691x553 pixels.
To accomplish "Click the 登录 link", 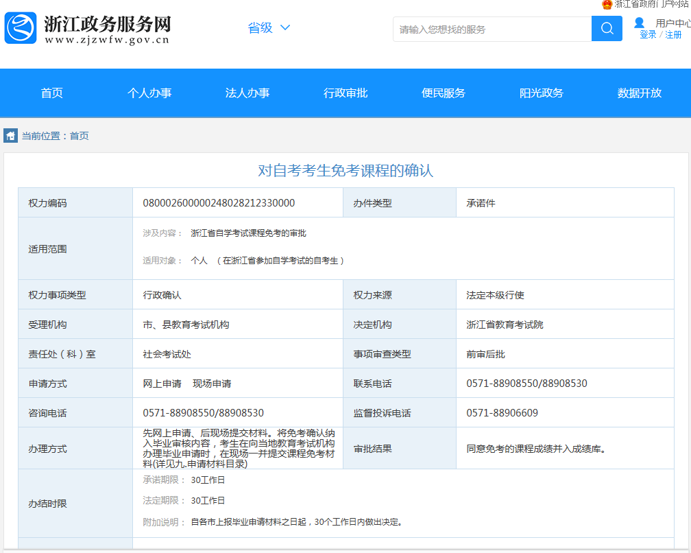I will coord(648,34).
